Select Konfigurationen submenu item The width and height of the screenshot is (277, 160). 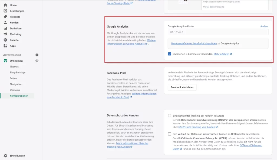pos(19,96)
